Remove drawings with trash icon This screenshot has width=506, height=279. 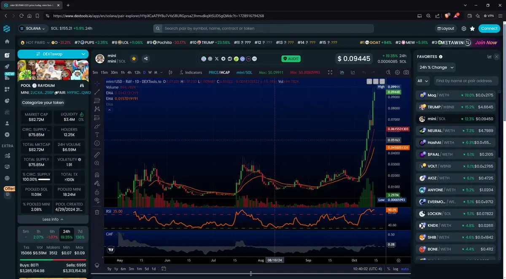(x=97, y=212)
